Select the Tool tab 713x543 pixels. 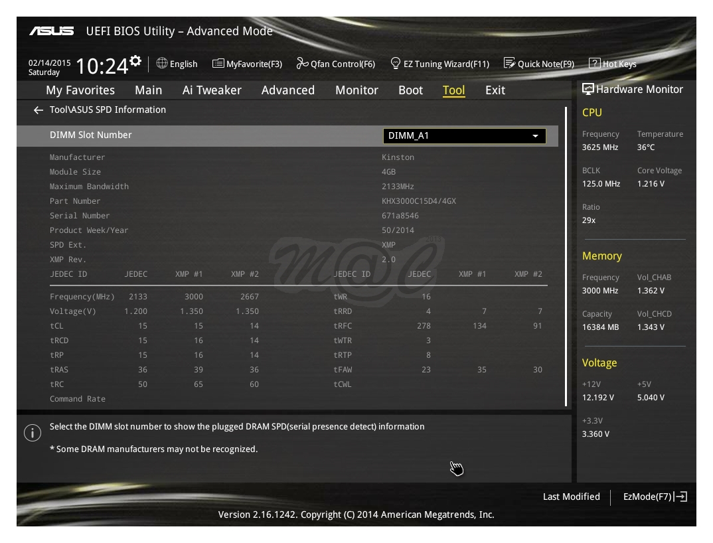click(454, 90)
